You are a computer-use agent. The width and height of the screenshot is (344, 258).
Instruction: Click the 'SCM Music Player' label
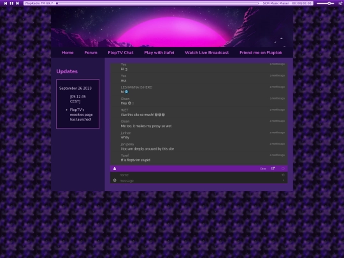click(276, 3)
